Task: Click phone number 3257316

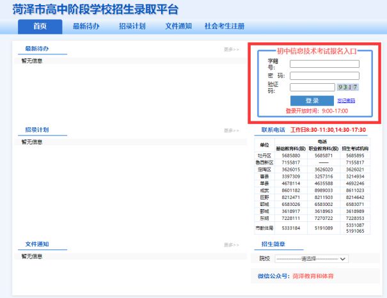Action: (324, 176)
